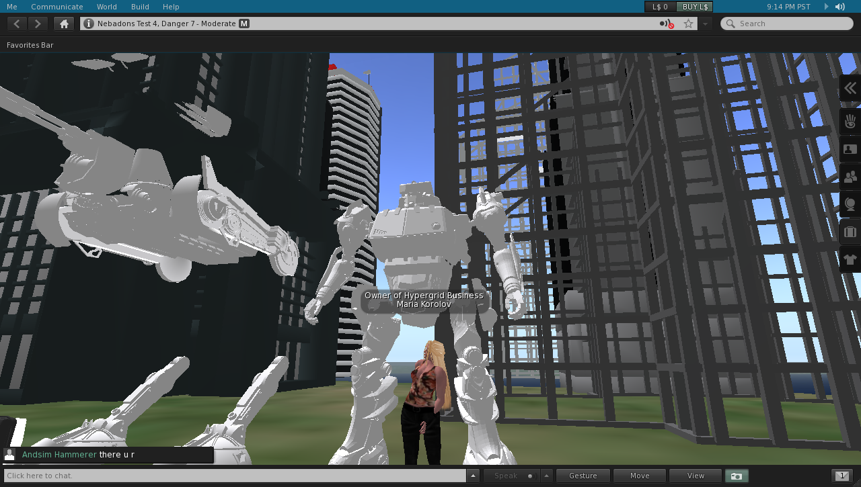Open the Me menu
The image size is (861, 487).
[12, 7]
